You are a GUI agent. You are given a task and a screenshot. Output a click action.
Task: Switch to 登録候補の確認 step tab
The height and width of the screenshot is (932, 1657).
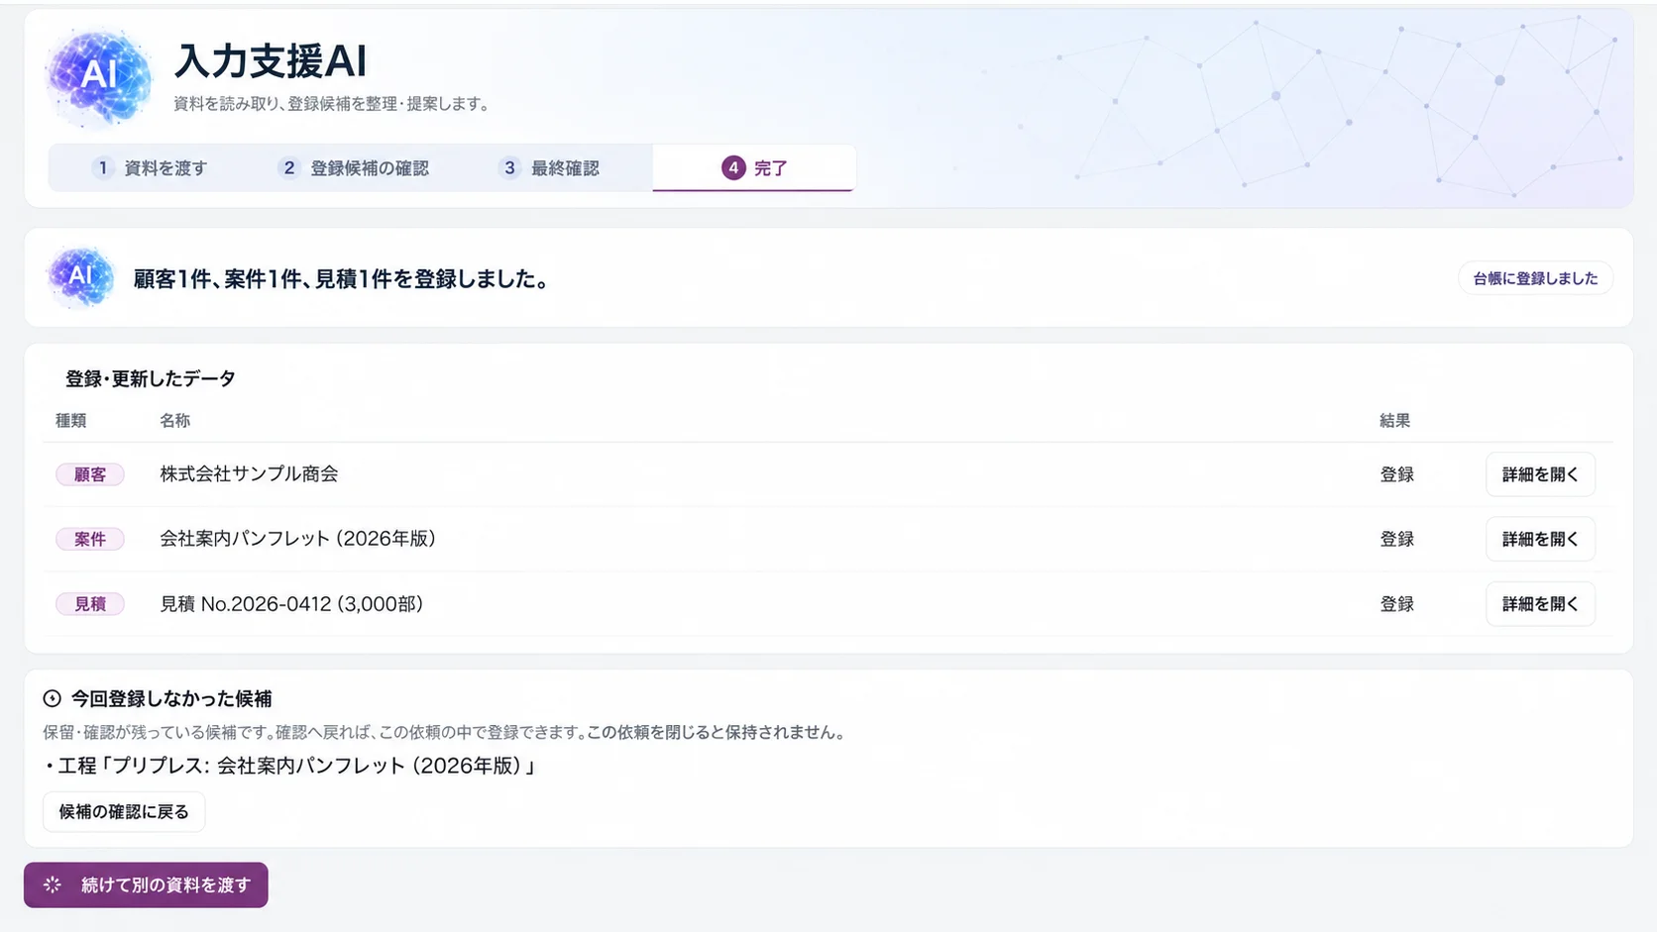354,167
